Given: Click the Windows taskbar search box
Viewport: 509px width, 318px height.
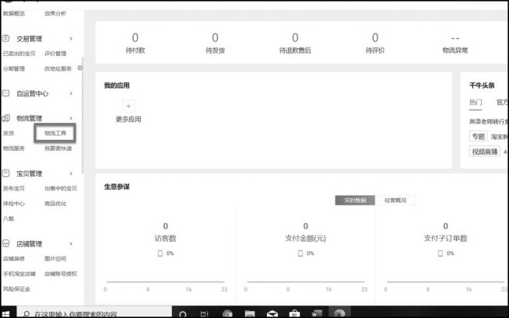Looking at the screenshot, I should pyautogui.click(x=94, y=312).
